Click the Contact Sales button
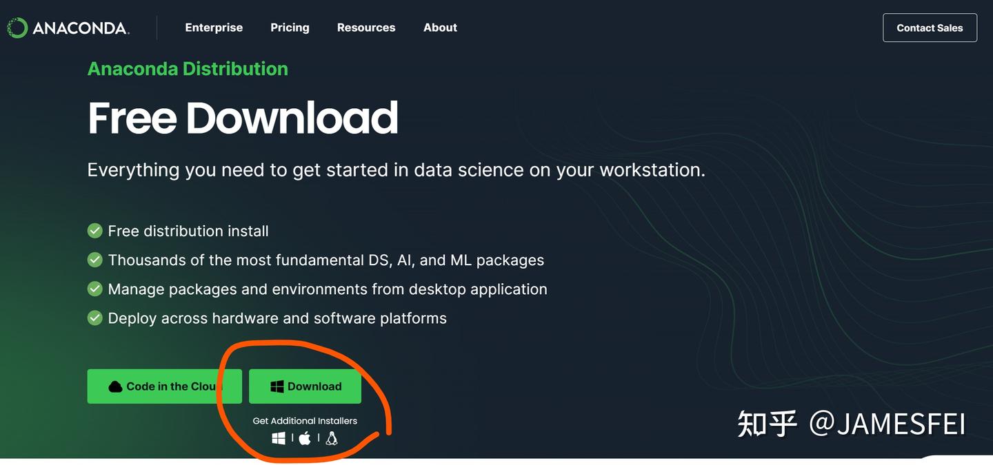 (x=930, y=28)
